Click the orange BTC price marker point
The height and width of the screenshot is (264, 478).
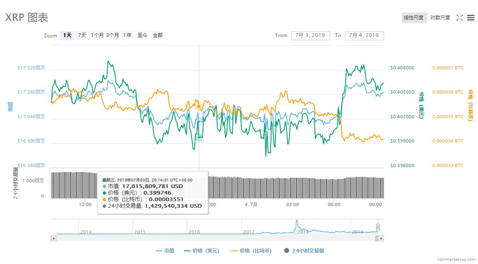(x=199, y=106)
